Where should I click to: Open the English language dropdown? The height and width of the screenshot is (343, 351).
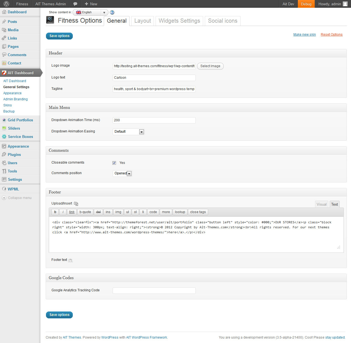point(90,12)
